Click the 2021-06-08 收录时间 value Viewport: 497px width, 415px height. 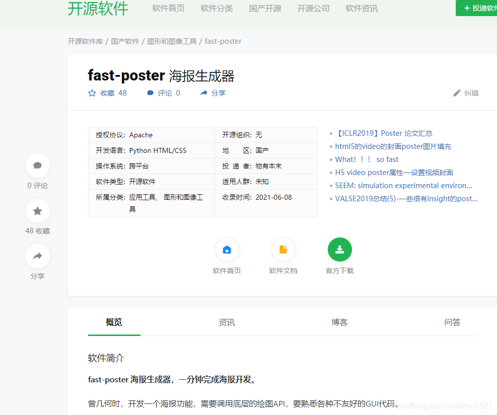[273, 198]
